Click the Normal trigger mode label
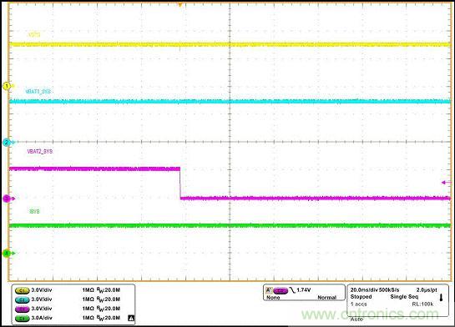Viewport: 455px width, 327px height. pos(326,298)
